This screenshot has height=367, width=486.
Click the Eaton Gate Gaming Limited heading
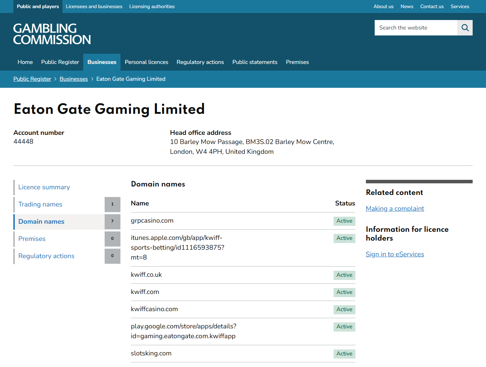coord(109,109)
